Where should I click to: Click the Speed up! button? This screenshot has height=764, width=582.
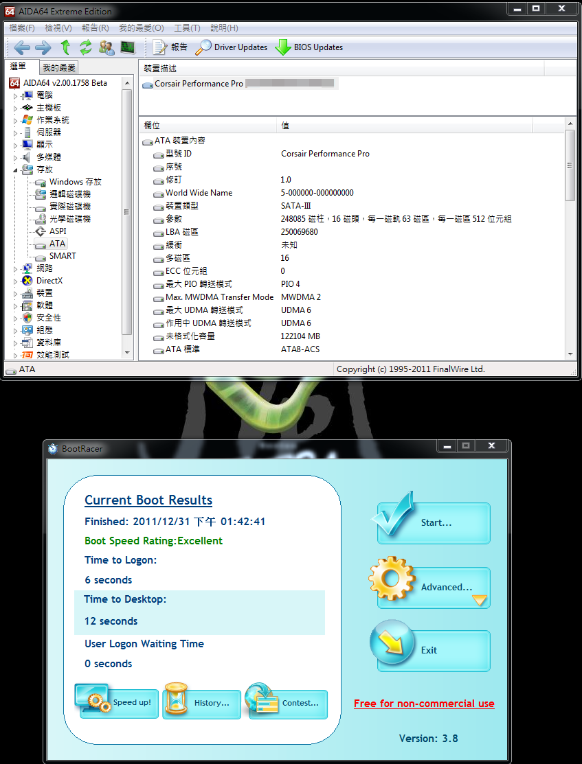(x=119, y=703)
